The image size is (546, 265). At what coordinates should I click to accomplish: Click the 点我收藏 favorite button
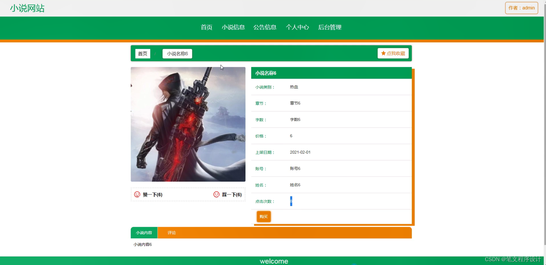393,53
